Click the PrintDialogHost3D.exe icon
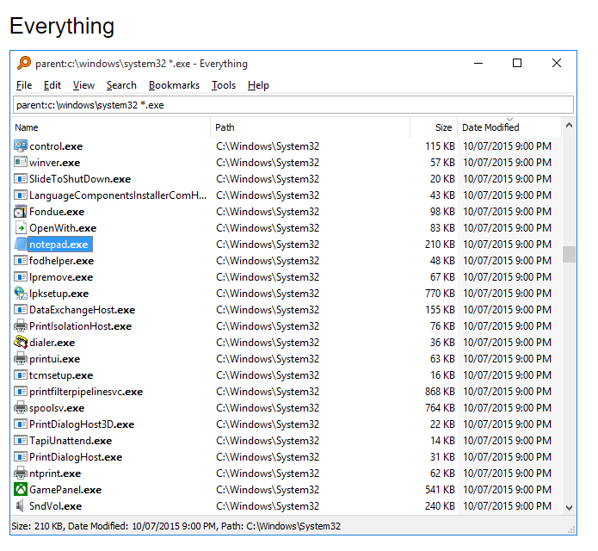This screenshot has width=598, height=551. tap(21, 424)
